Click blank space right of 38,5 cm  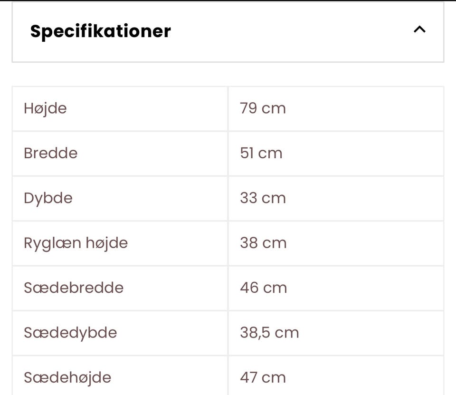[x=375, y=332]
